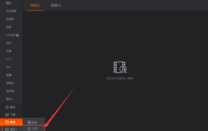Open the 钱包 wallet icon
Viewport: 208px width, 131px height.
(x=29, y=122)
